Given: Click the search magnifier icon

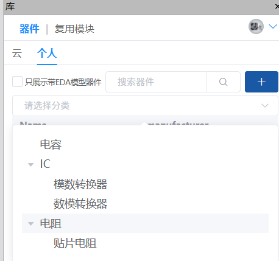Looking at the screenshot, I should pyautogui.click(x=223, y=82).
